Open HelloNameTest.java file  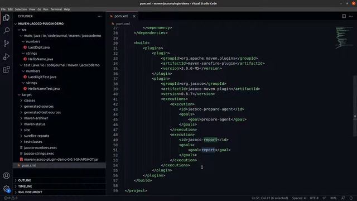(x=44, y=89)
